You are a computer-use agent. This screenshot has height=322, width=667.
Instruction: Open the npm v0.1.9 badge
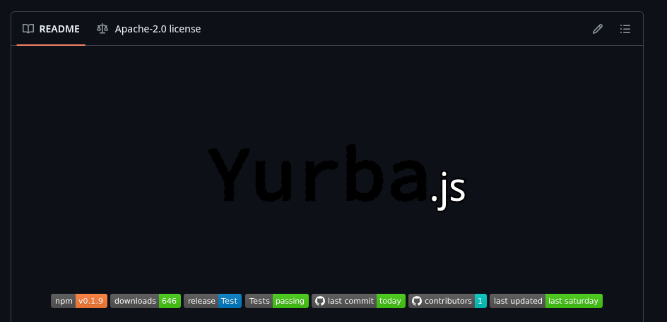[79, 301]
